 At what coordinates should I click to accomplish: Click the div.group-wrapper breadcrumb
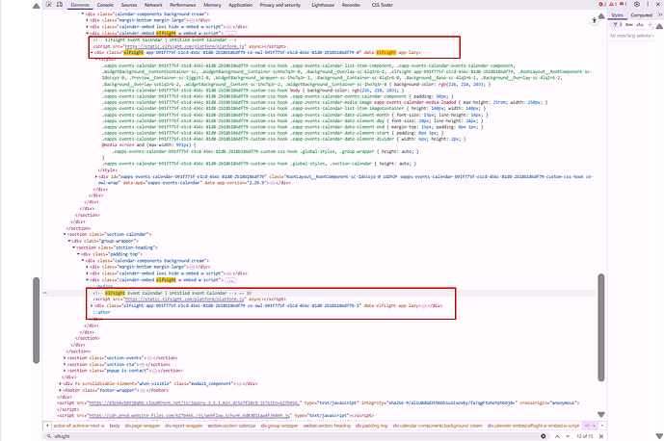tap(279, 426)
